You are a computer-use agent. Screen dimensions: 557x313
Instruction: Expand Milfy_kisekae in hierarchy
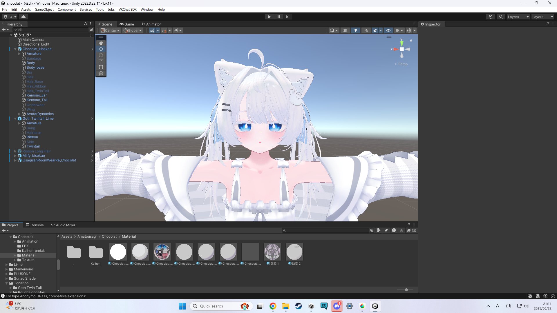tap(15, 156)
